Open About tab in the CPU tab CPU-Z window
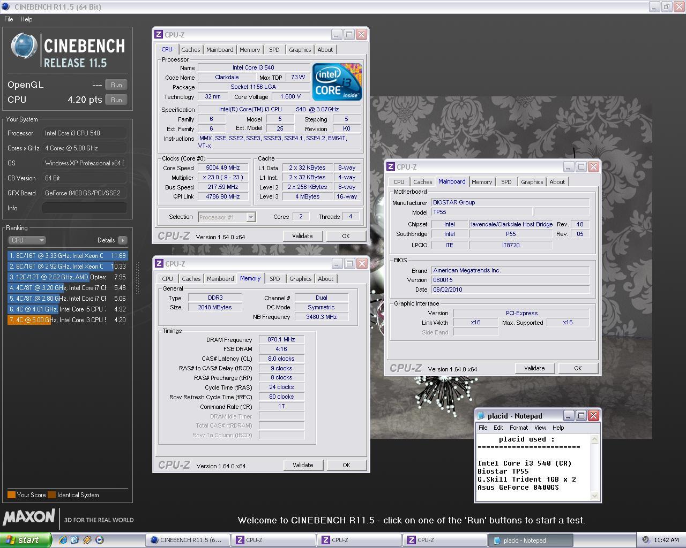The height and width of the screenshot is (548, 686). (x=325, y=50)
